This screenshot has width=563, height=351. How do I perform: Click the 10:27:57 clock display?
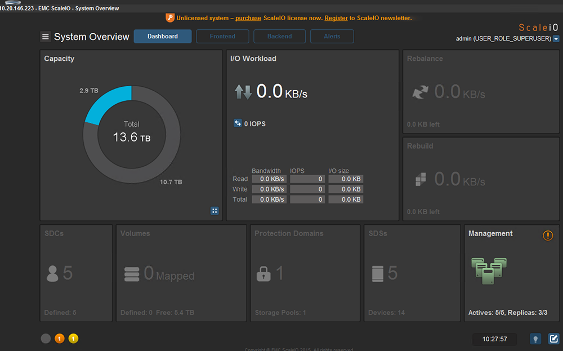495,339
